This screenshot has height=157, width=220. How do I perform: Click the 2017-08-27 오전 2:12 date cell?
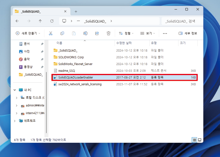pos(131,77)
